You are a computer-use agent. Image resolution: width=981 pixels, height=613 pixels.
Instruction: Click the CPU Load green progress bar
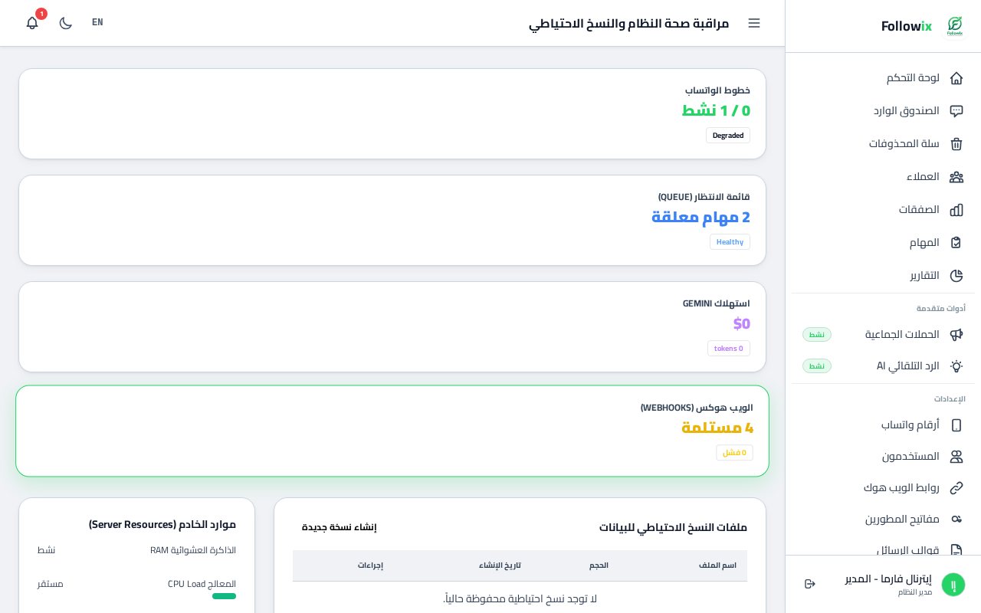coord(224,596)
